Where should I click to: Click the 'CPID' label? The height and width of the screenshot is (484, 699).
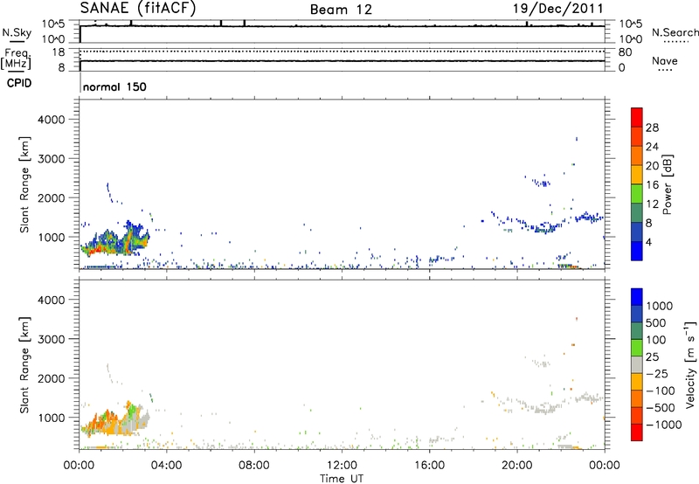tap(19, 83)
